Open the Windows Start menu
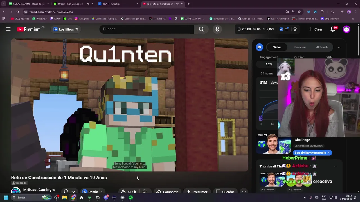The height and width of the screenshot is (202, 360). (x=6, y=198)
